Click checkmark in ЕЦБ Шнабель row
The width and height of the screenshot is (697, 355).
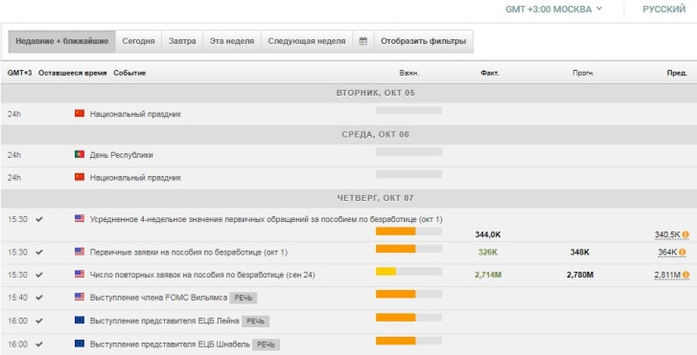pyautogui.click(x=39, y=344)
